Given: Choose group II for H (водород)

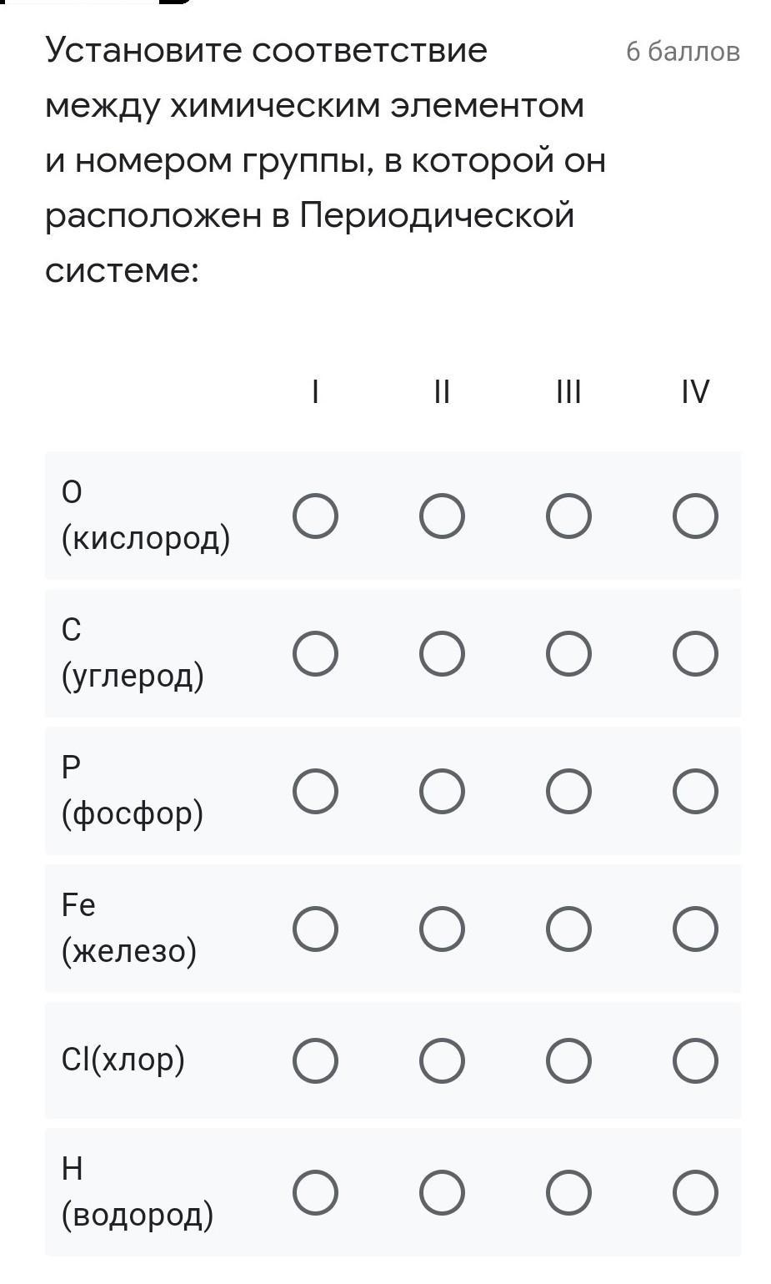Looking at the screenshot, I should (442, 1192).
